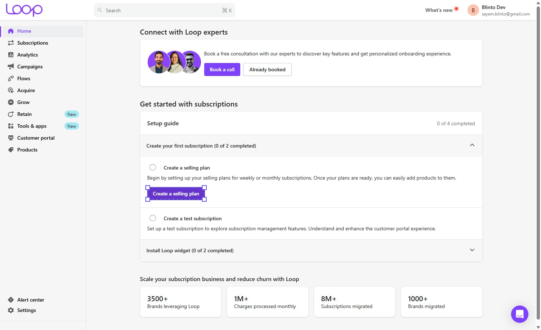Screen dimensions: 541x330
Task: Click the 'Already booked' button
Action: point(267,69)
